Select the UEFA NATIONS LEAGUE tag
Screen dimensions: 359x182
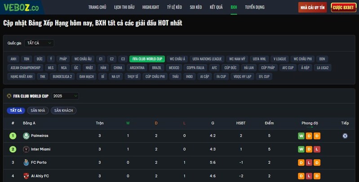coord(207,59)
